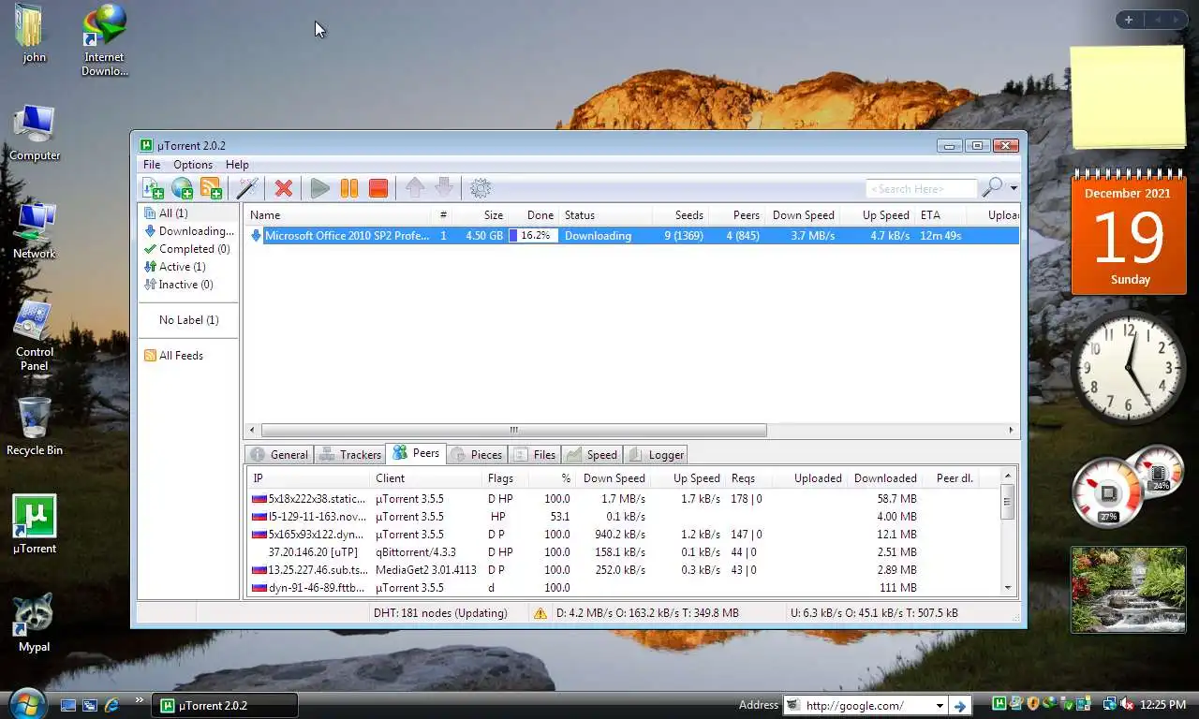This screenshot has height=719, width=1199.
Task: Pause the torrent with the orange icon
Action: coord(349,188)
